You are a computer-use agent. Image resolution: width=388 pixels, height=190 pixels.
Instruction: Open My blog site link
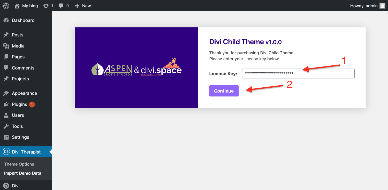click(x=30, y=6)
